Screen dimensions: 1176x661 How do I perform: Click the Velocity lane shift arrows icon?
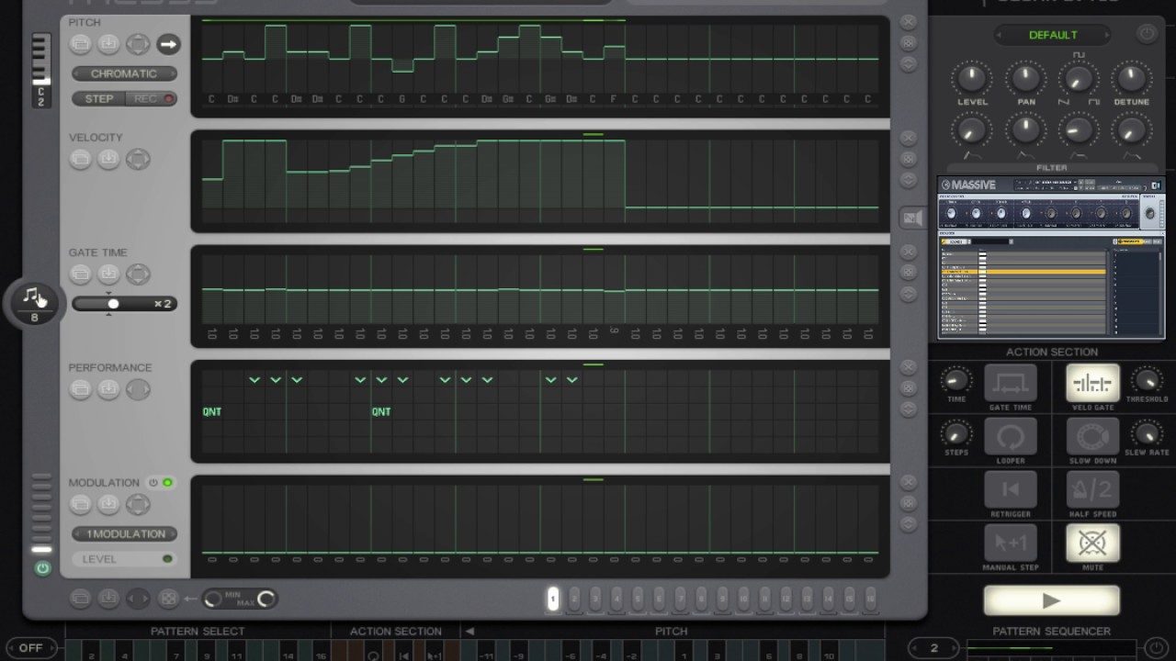coord(138,159)
